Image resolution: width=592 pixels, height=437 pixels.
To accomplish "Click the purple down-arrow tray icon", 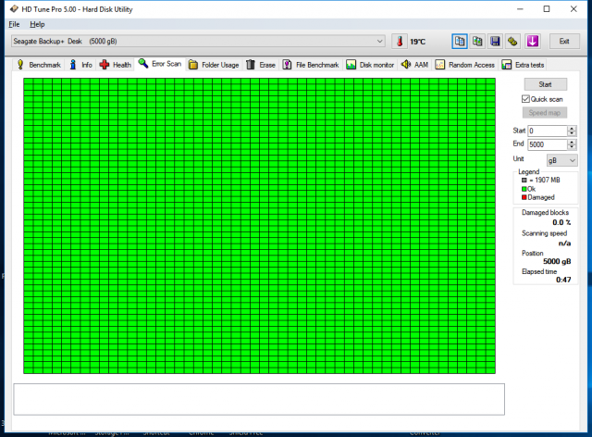I will 533,42.
